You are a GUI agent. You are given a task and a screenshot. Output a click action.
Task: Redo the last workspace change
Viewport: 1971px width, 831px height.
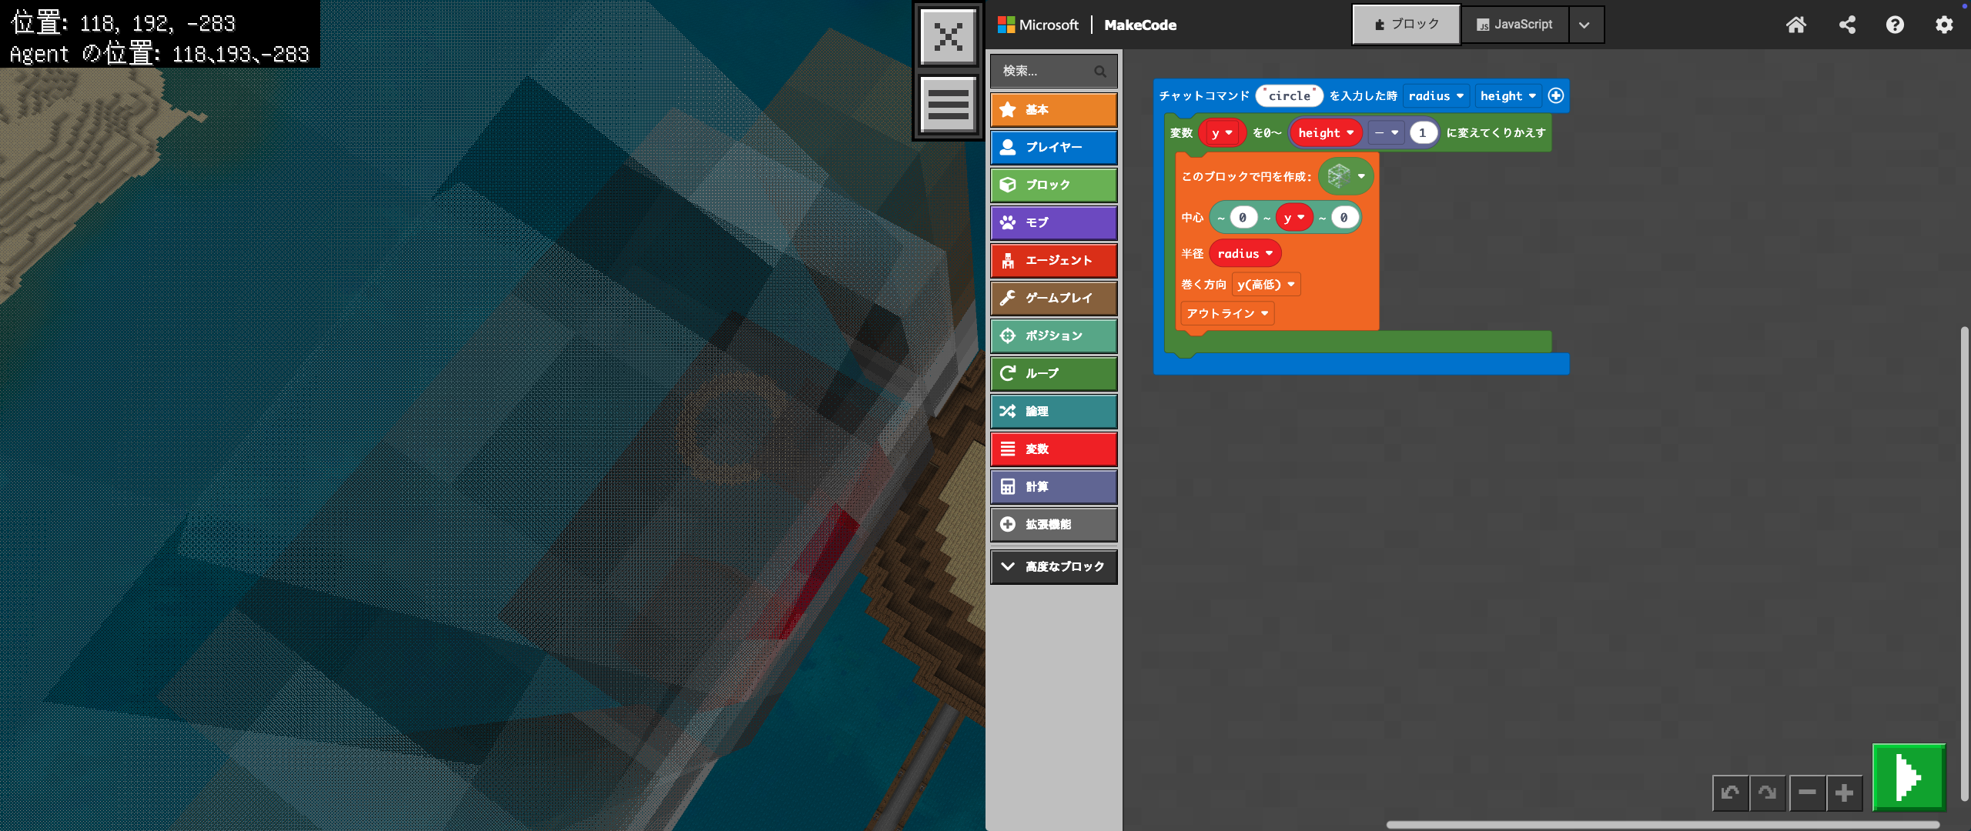[x=1768, y=793]
